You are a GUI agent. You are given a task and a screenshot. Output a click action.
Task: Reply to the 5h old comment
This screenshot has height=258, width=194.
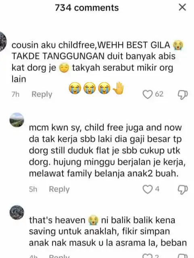point(59,189)
